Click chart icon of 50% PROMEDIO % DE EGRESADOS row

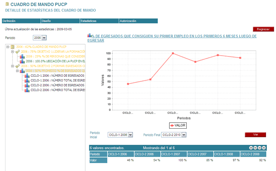(22, 71)
